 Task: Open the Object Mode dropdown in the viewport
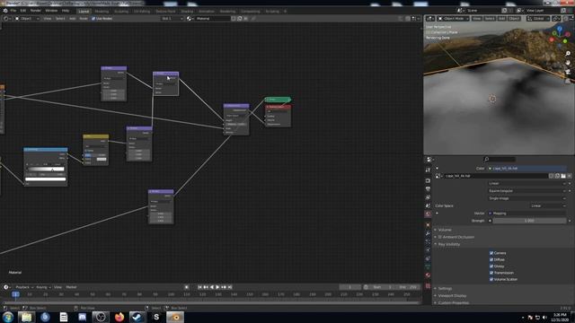tap(453, 18)
